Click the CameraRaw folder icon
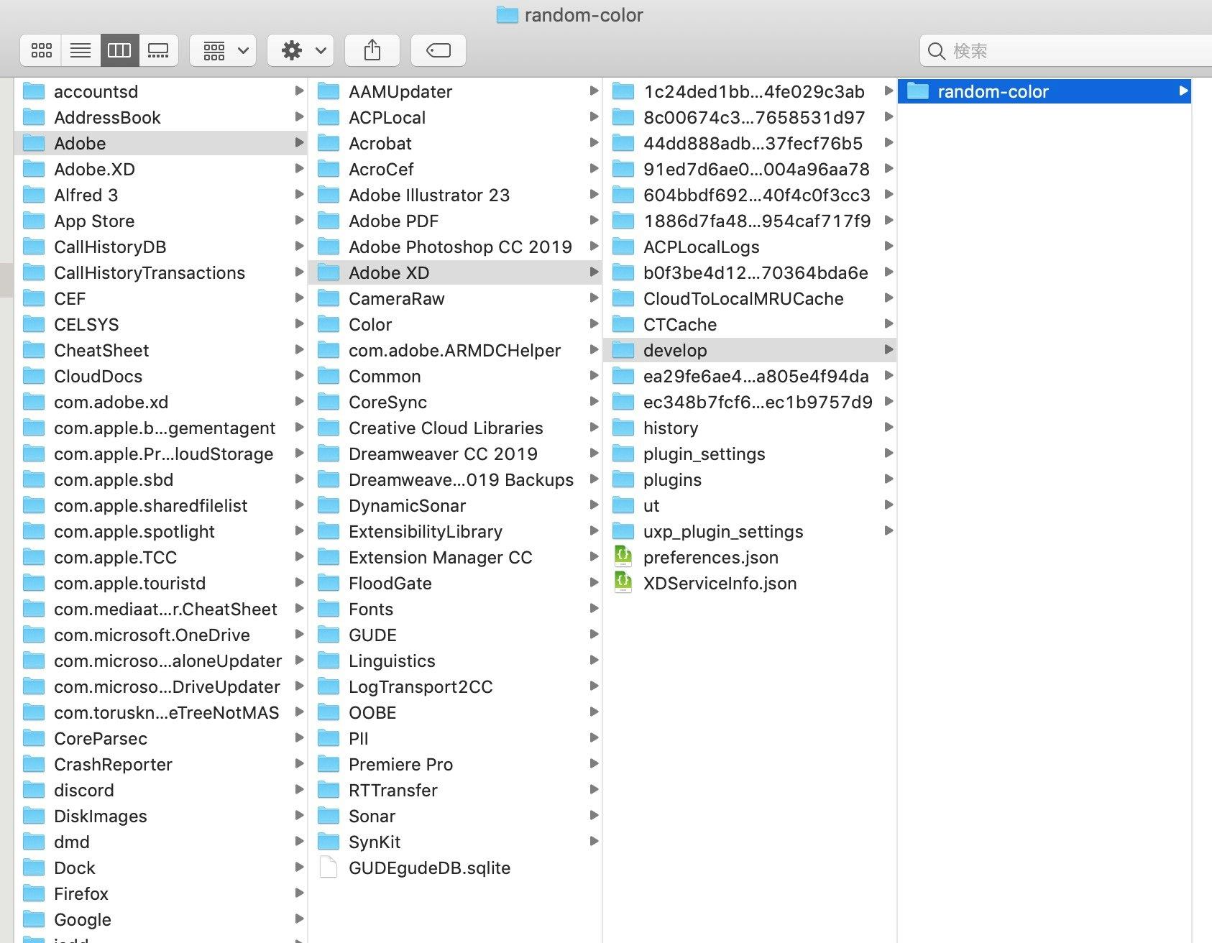This screenshot has height=943, width=1212. tap(329, 298)
